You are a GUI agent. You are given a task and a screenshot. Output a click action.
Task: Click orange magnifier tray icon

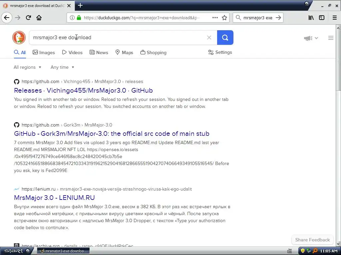(x=315, y=251)
